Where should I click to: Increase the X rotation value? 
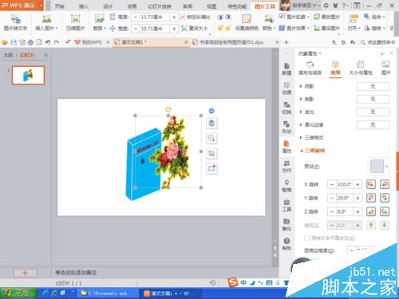point(358,184)
